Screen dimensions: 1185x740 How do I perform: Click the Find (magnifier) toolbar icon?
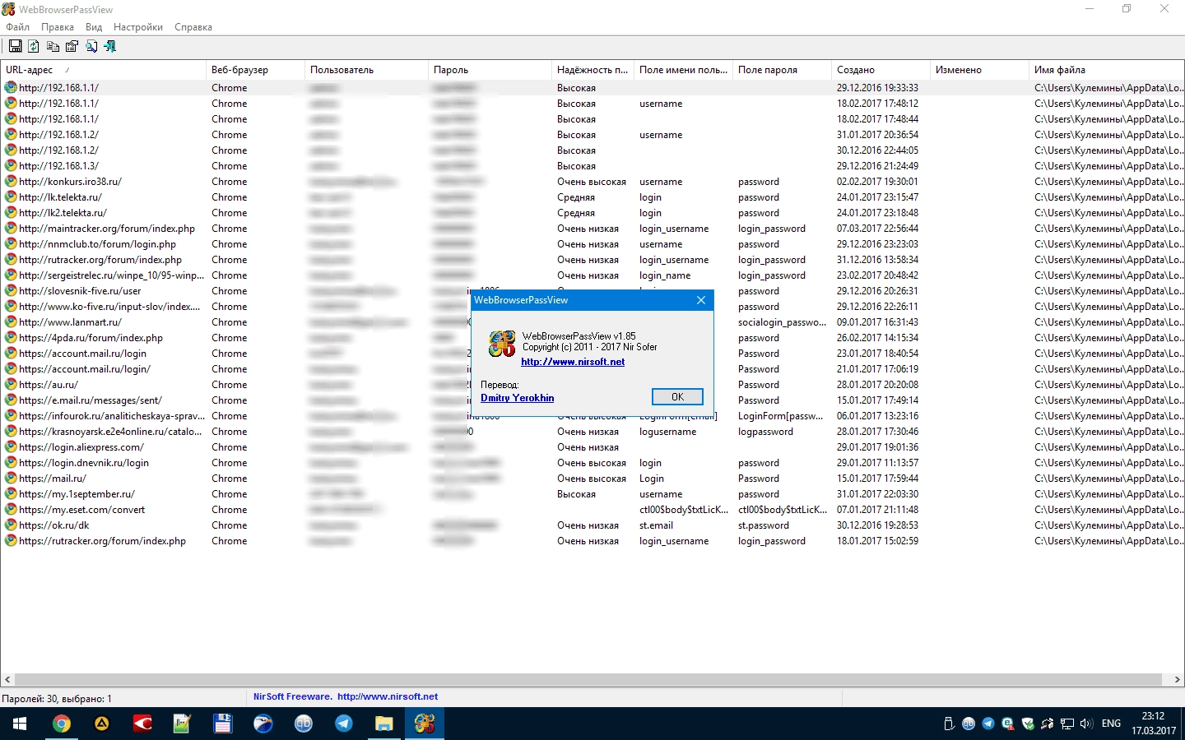(x=91, y=47)
